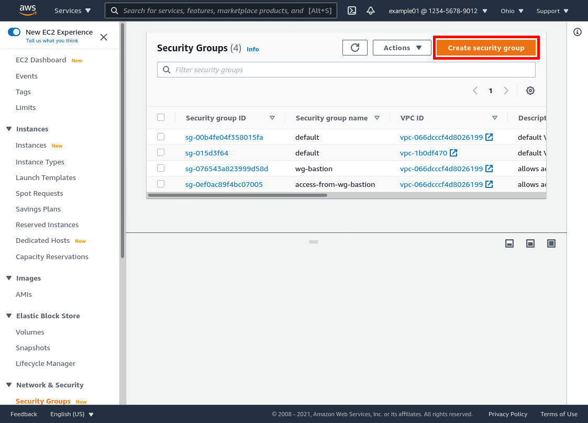This screenshot has width=588, height=423.
Task: Open external link icon beside vpc-1b0df470
Action: tap(453, 153)
